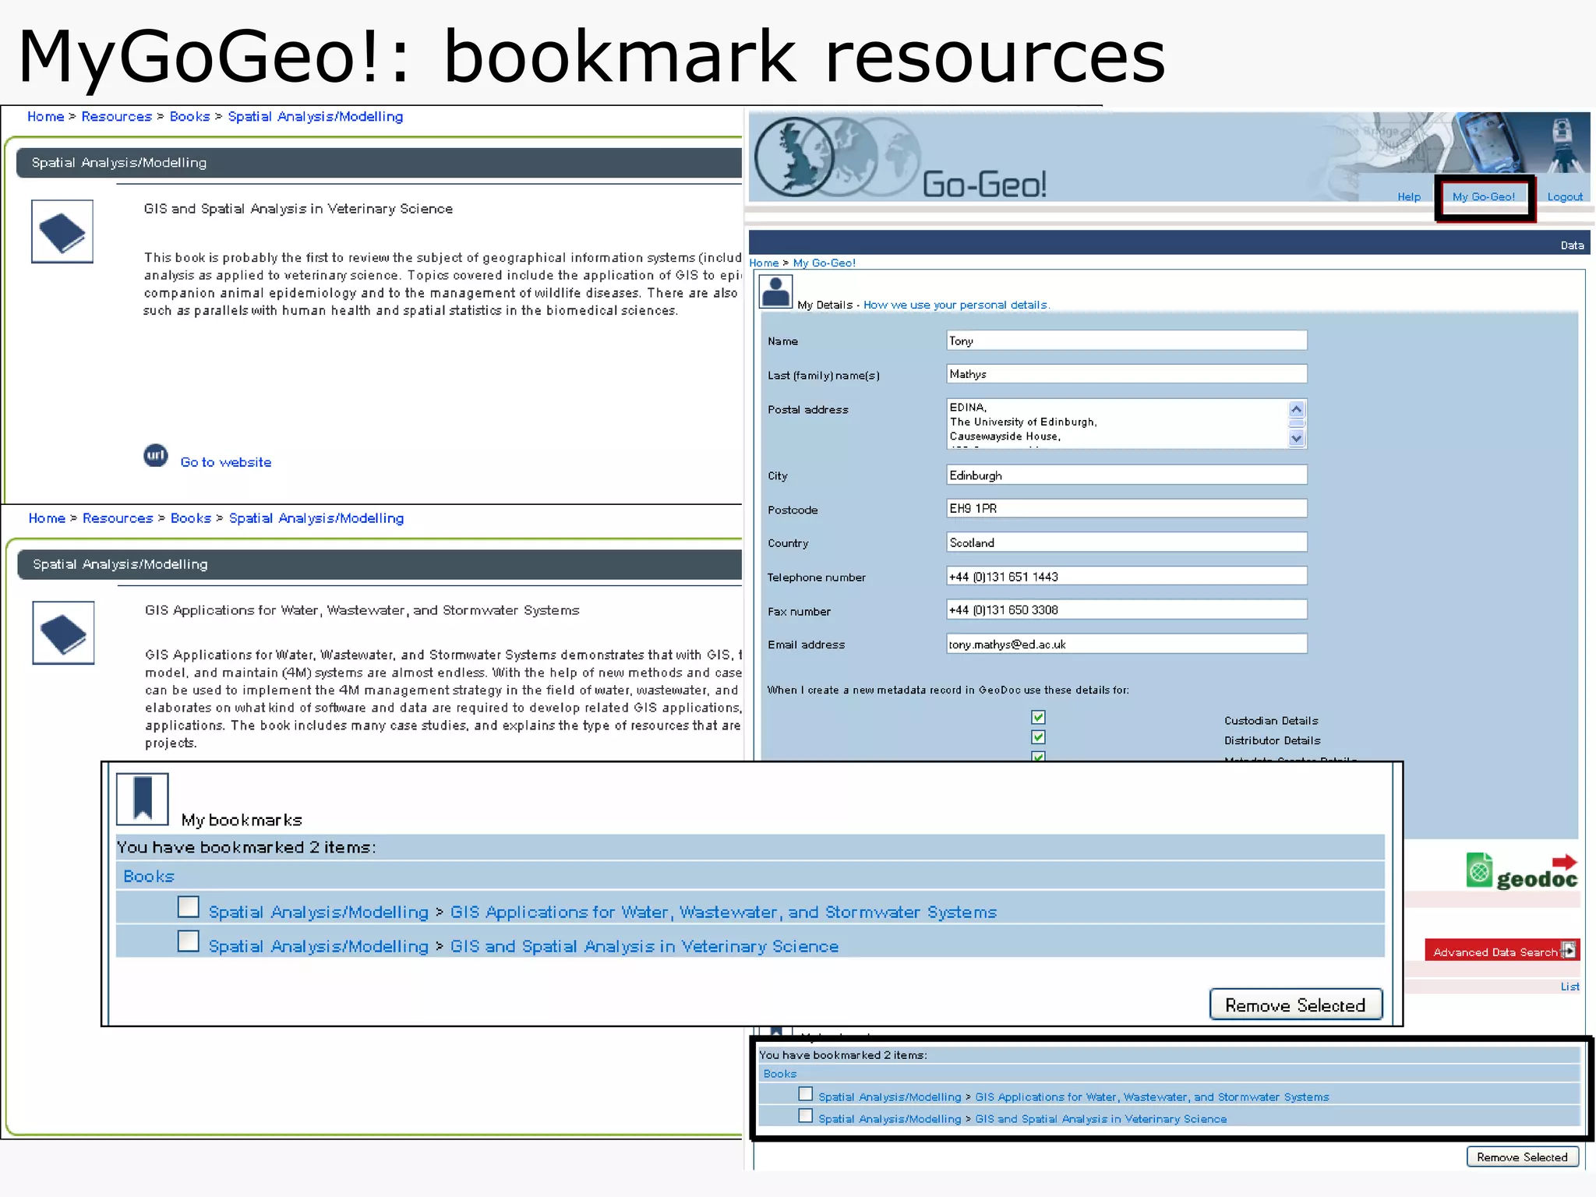Tick checkbox for GIS Veterinary Science in popup
This screenshot has height=1197, width=1596.
188,941
